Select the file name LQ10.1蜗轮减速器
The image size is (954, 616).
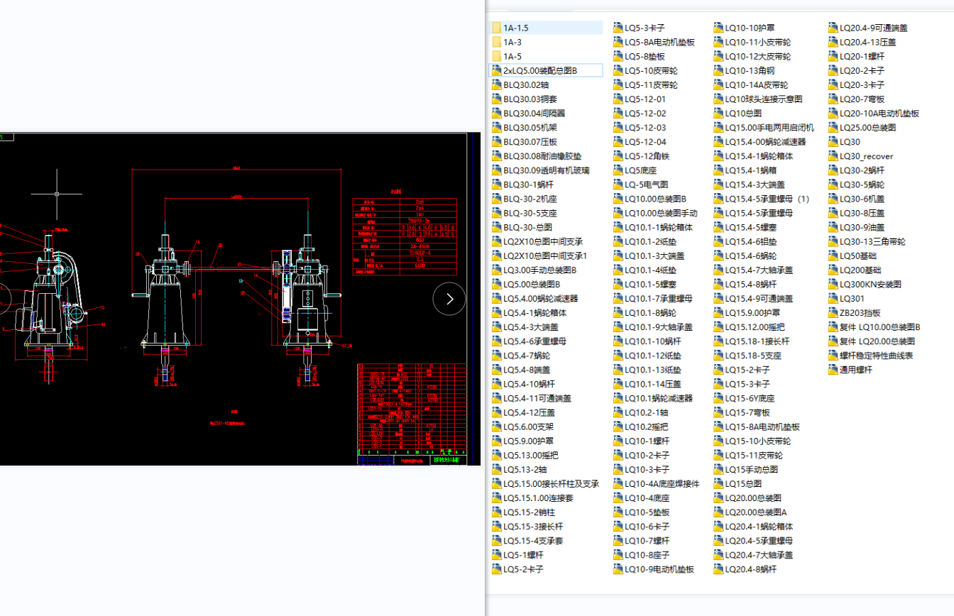click(x=659, y=398)
